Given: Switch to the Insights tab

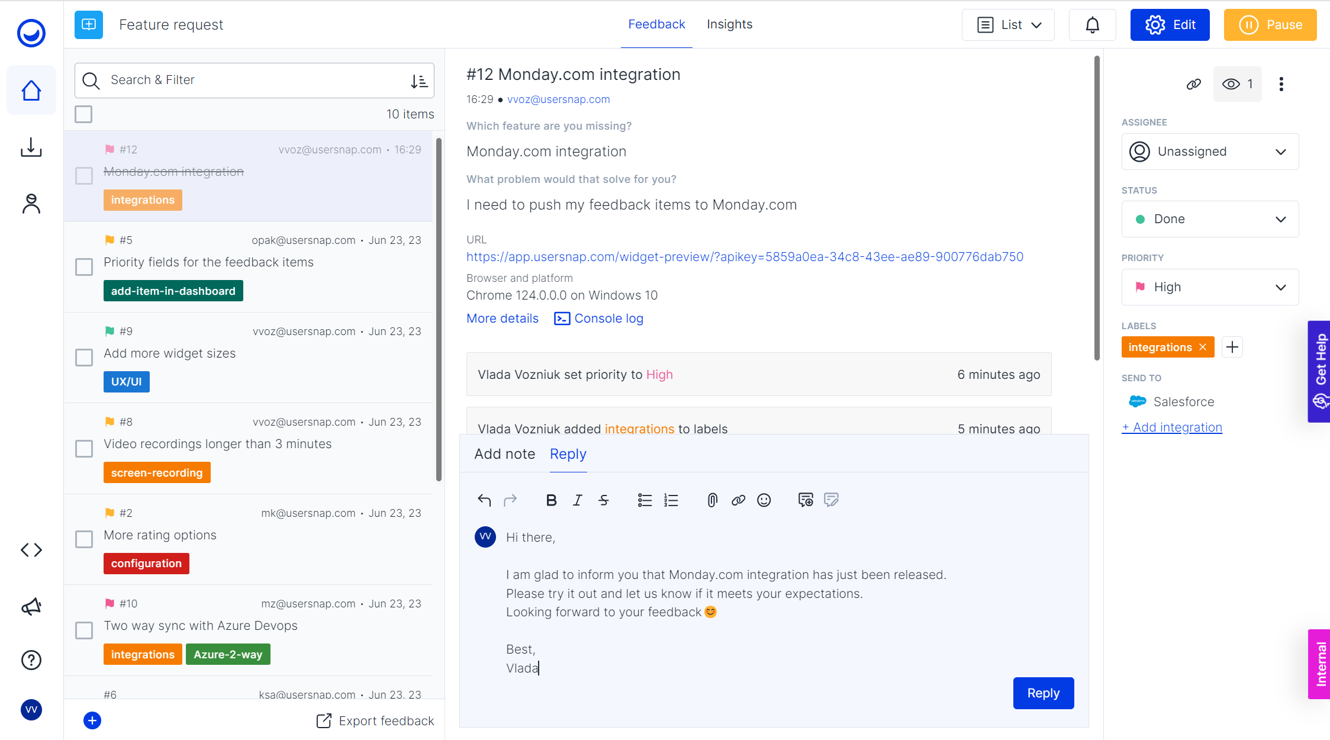Looking at the screenshot, I should click(729, 24).
